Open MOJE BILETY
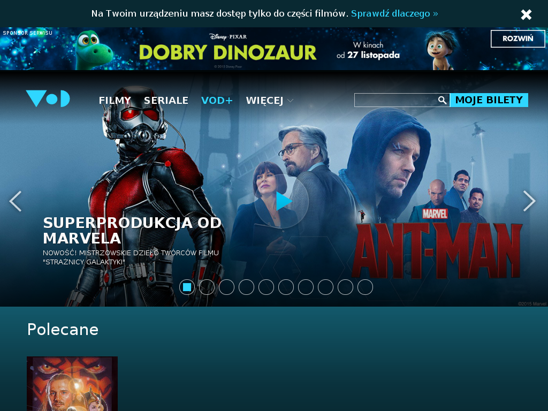 (x=489, y=100)
